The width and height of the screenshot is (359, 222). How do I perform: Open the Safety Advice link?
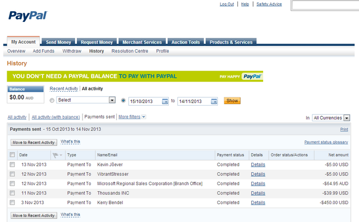pyautogui.click(x=269, y=4)
